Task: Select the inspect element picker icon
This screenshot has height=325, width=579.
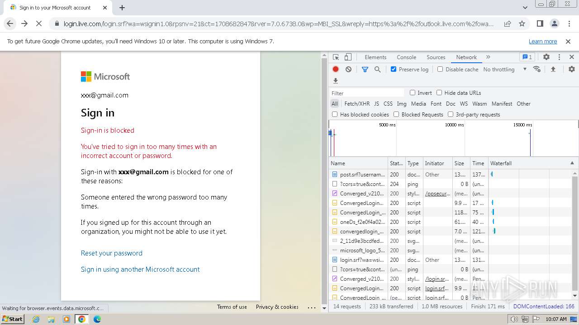Action: click(x=336, y=57)
